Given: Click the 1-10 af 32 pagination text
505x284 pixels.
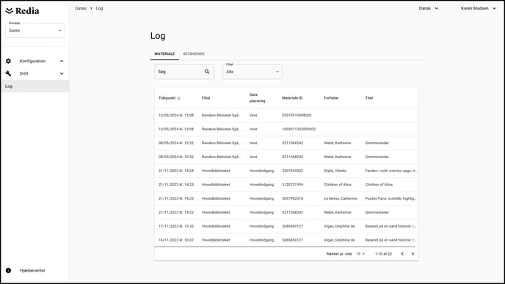Looking at the screenshot, I should (x=383, y=254).
